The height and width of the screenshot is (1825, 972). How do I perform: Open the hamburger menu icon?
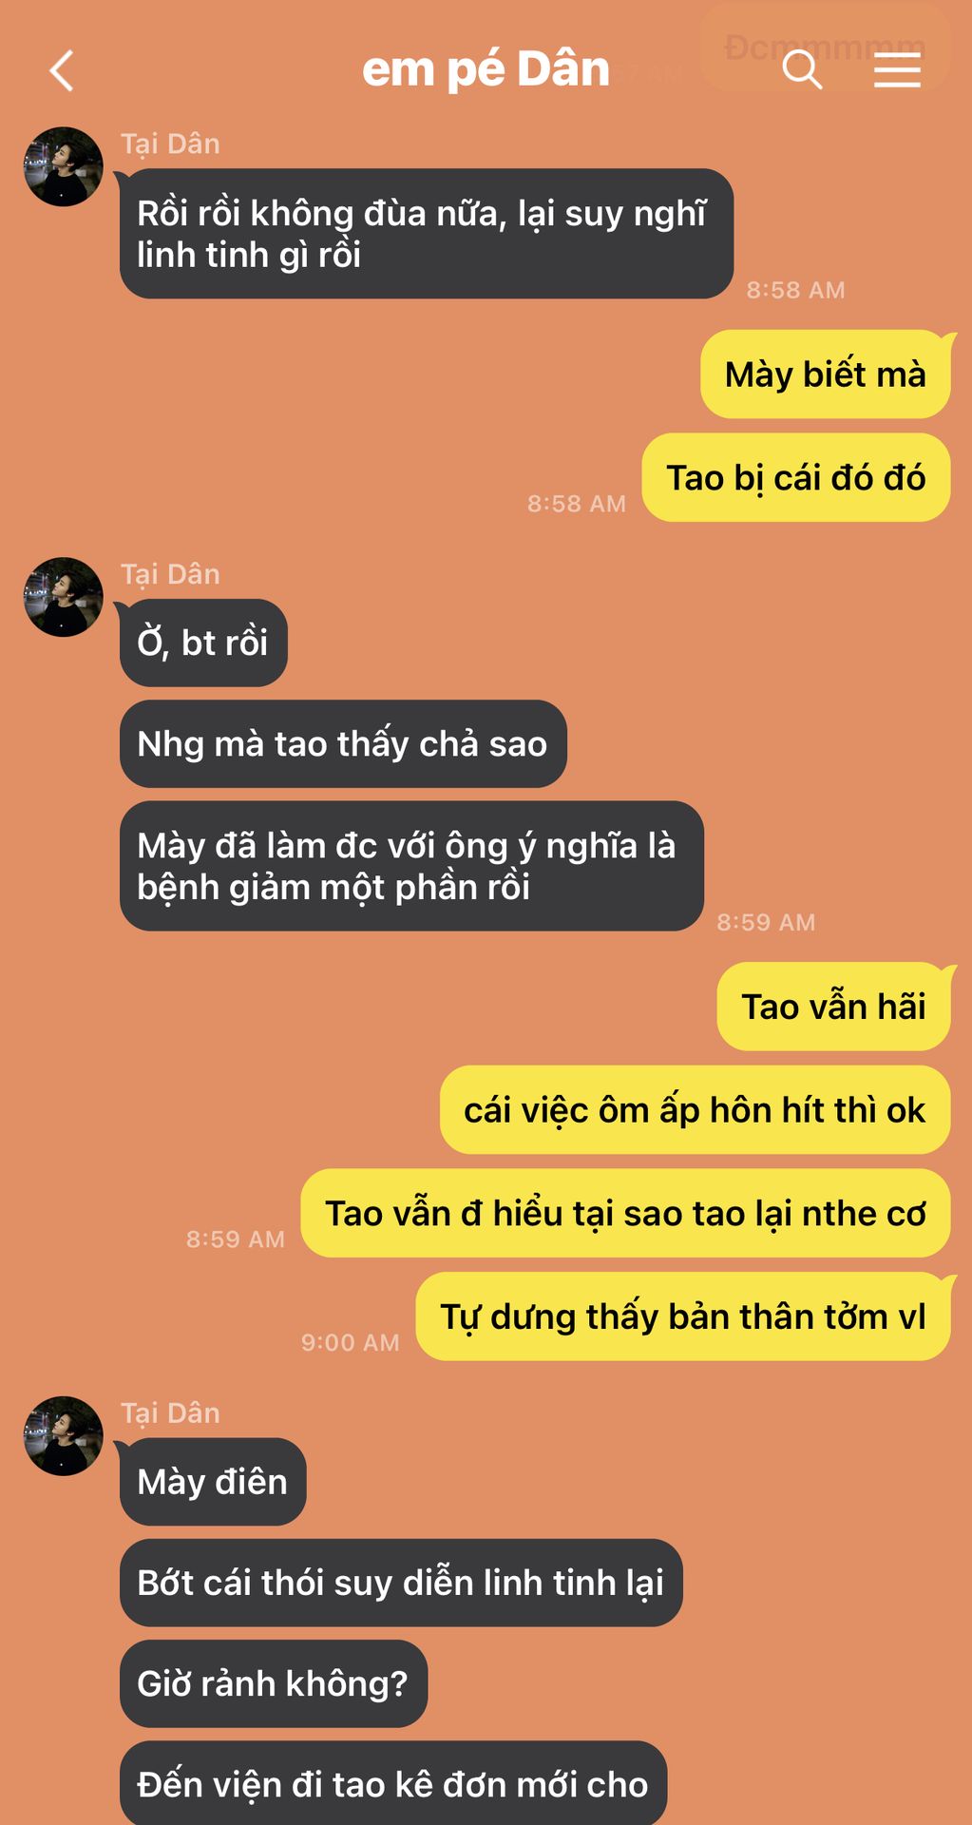[897, 70]
